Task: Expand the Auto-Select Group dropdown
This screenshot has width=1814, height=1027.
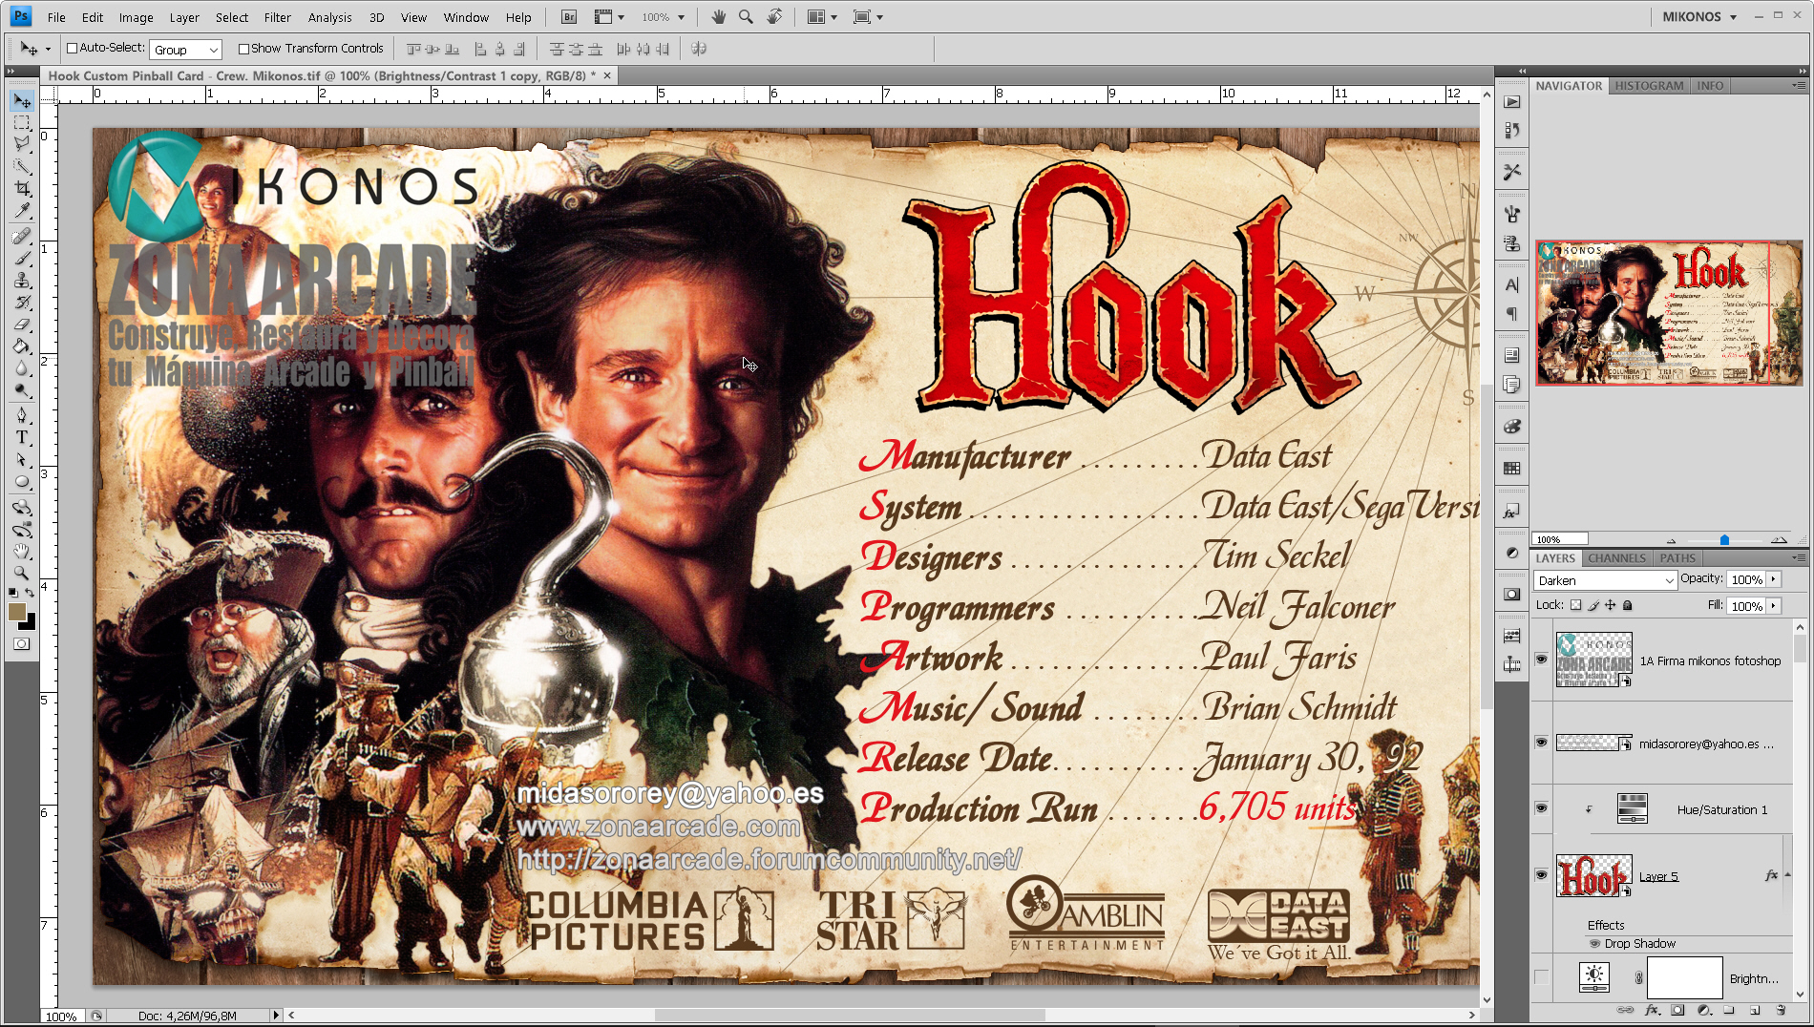Action: pyautogui.click(x=215, y=49)
